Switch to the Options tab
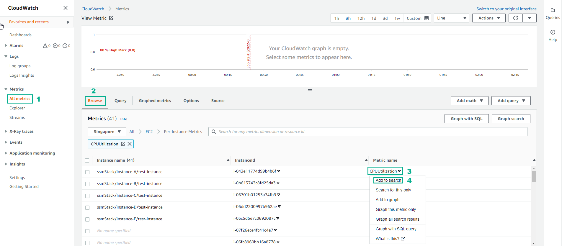562x246 pixels. click(x=191, y=101)
